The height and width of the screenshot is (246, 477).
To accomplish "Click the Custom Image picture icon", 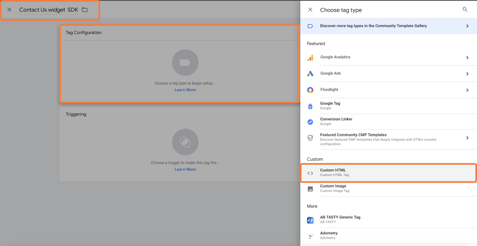I will pos(310,189).
